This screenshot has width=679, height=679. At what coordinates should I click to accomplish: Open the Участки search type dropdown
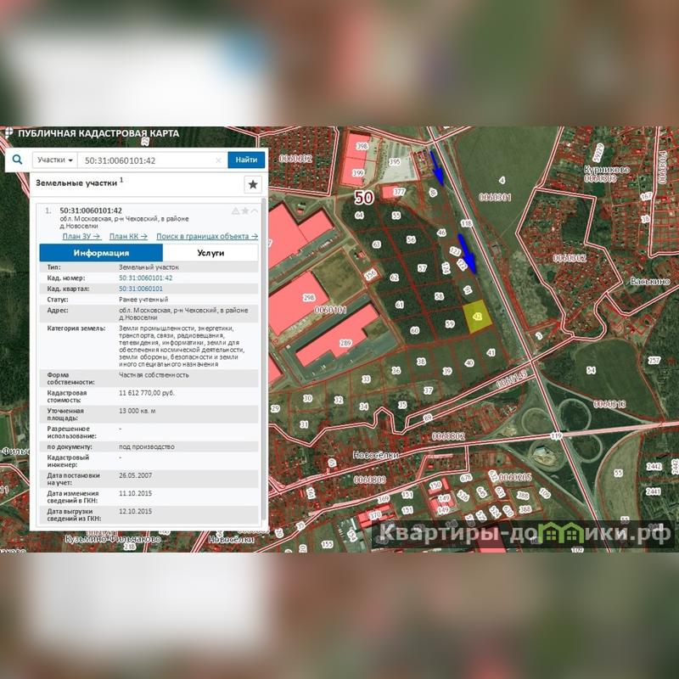pos(55,160)
